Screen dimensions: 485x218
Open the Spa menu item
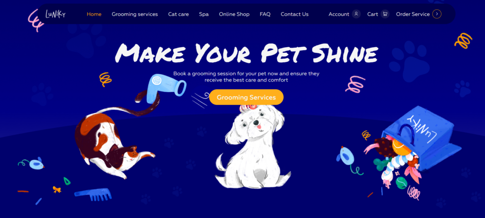tap(204, 14)
